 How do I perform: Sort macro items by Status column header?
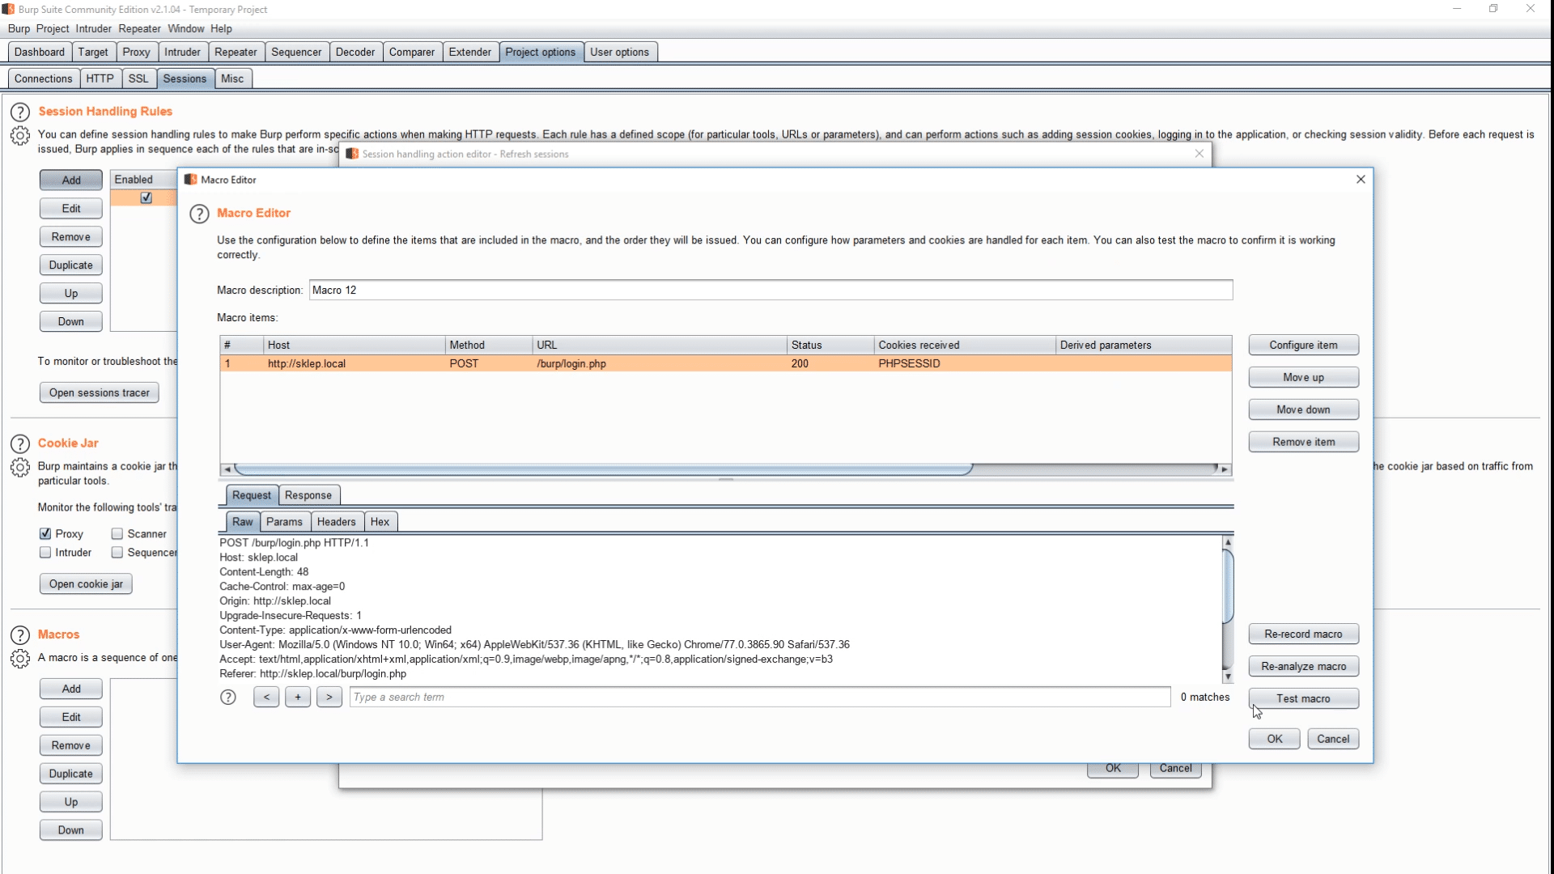pos(830,345)
